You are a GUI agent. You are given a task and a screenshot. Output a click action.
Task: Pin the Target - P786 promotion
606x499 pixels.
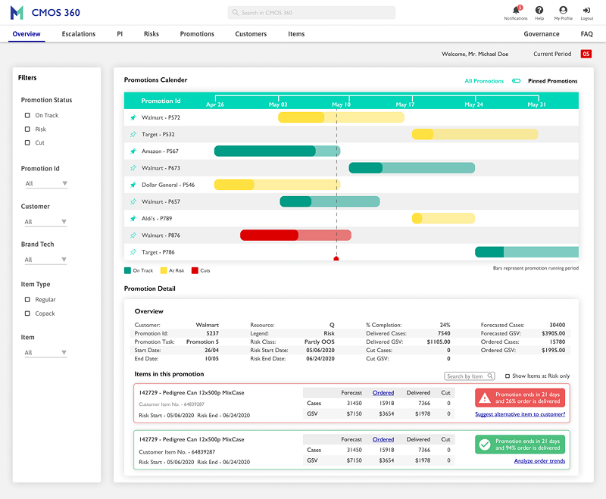pos(133,252)
